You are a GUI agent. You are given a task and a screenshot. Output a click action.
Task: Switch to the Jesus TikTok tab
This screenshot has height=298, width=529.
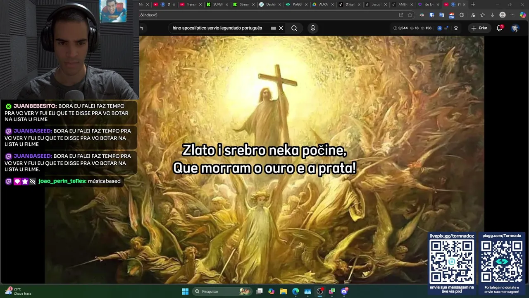tap(376, 5)
